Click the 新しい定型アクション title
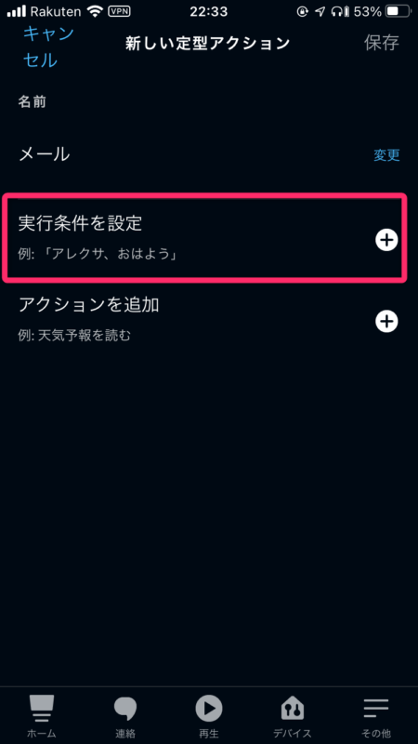This screenshot has height=744, width=418. (207, 44)
